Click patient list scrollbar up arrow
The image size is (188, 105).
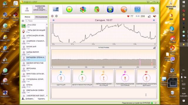point(47,24)
